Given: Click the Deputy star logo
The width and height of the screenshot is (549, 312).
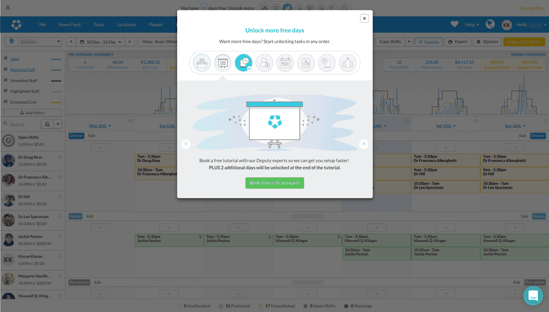Looking at the screenshot, I should pyautogui.click(x=16, y=25).
